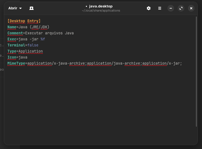Image resolution: width=202 pixels, height=149 pixels.
Task: Click application/java-archive in the MimeType line
Action: pos(114,63)
